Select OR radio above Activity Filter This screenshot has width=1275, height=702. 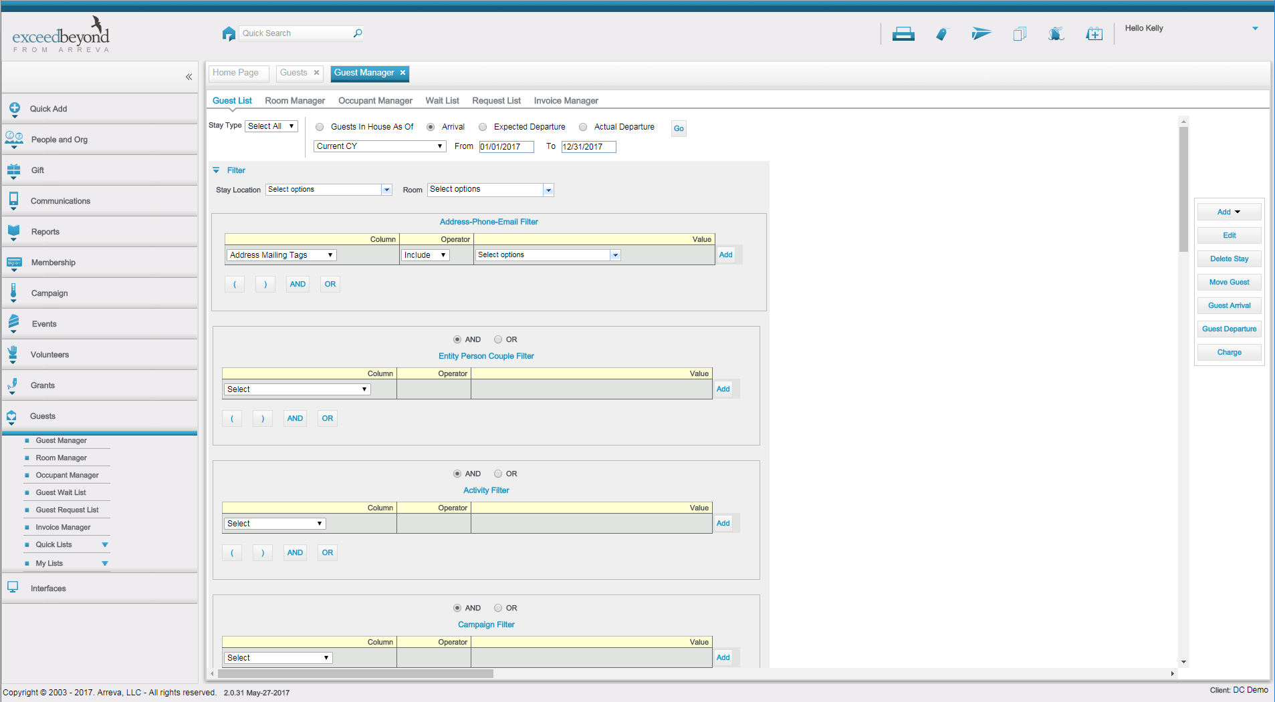[498, 474]
